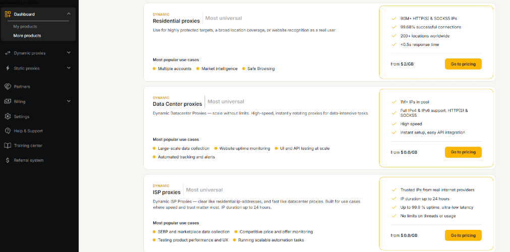Click the Static proxies lightning icon
This screenshot has width=510, height=252.
(8, 68)
